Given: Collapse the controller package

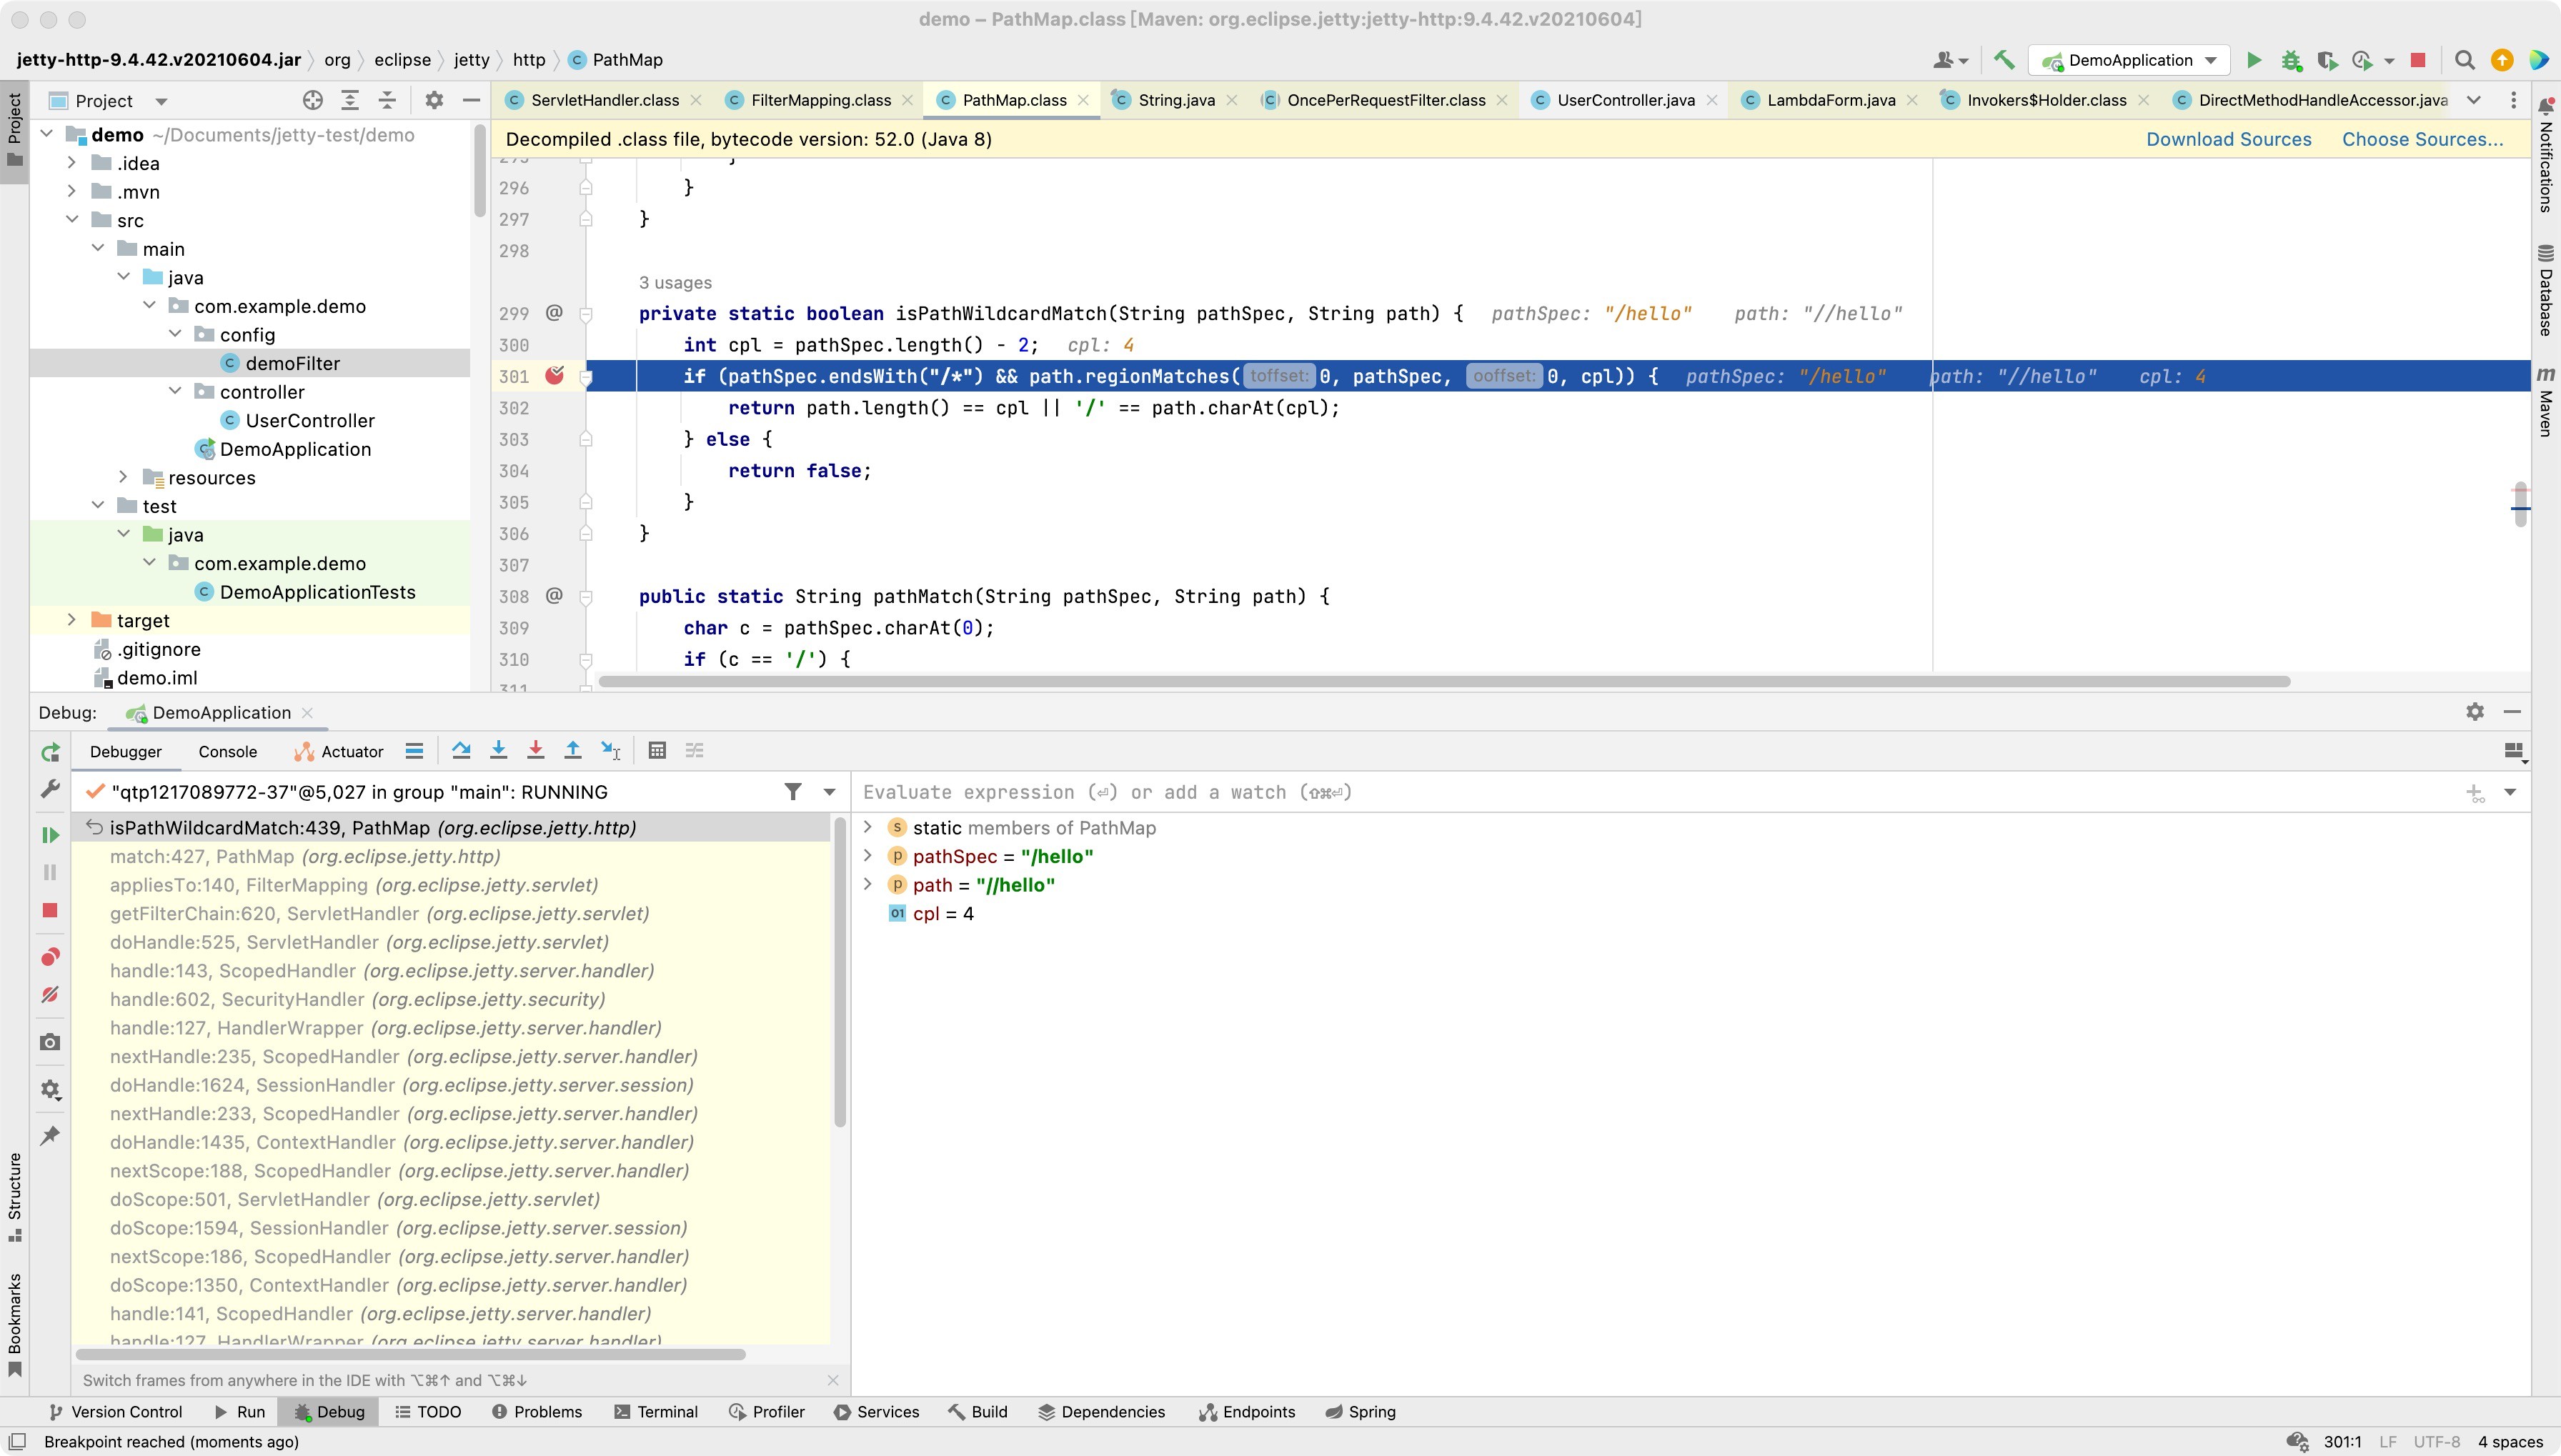Looking at the screenshot, I should (175, 391).
